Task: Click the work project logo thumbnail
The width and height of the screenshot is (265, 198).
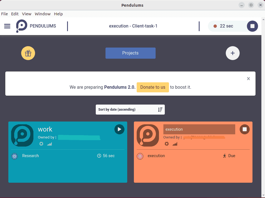Action: point(22,135)
